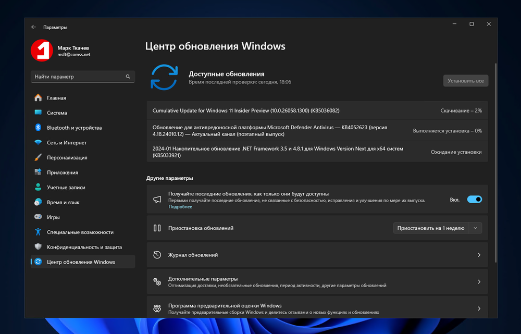The height and width of the screenshot is (334, 521).
Task: Click the Сеть и Интернет Wi-Fi icon
Action: 38,143
